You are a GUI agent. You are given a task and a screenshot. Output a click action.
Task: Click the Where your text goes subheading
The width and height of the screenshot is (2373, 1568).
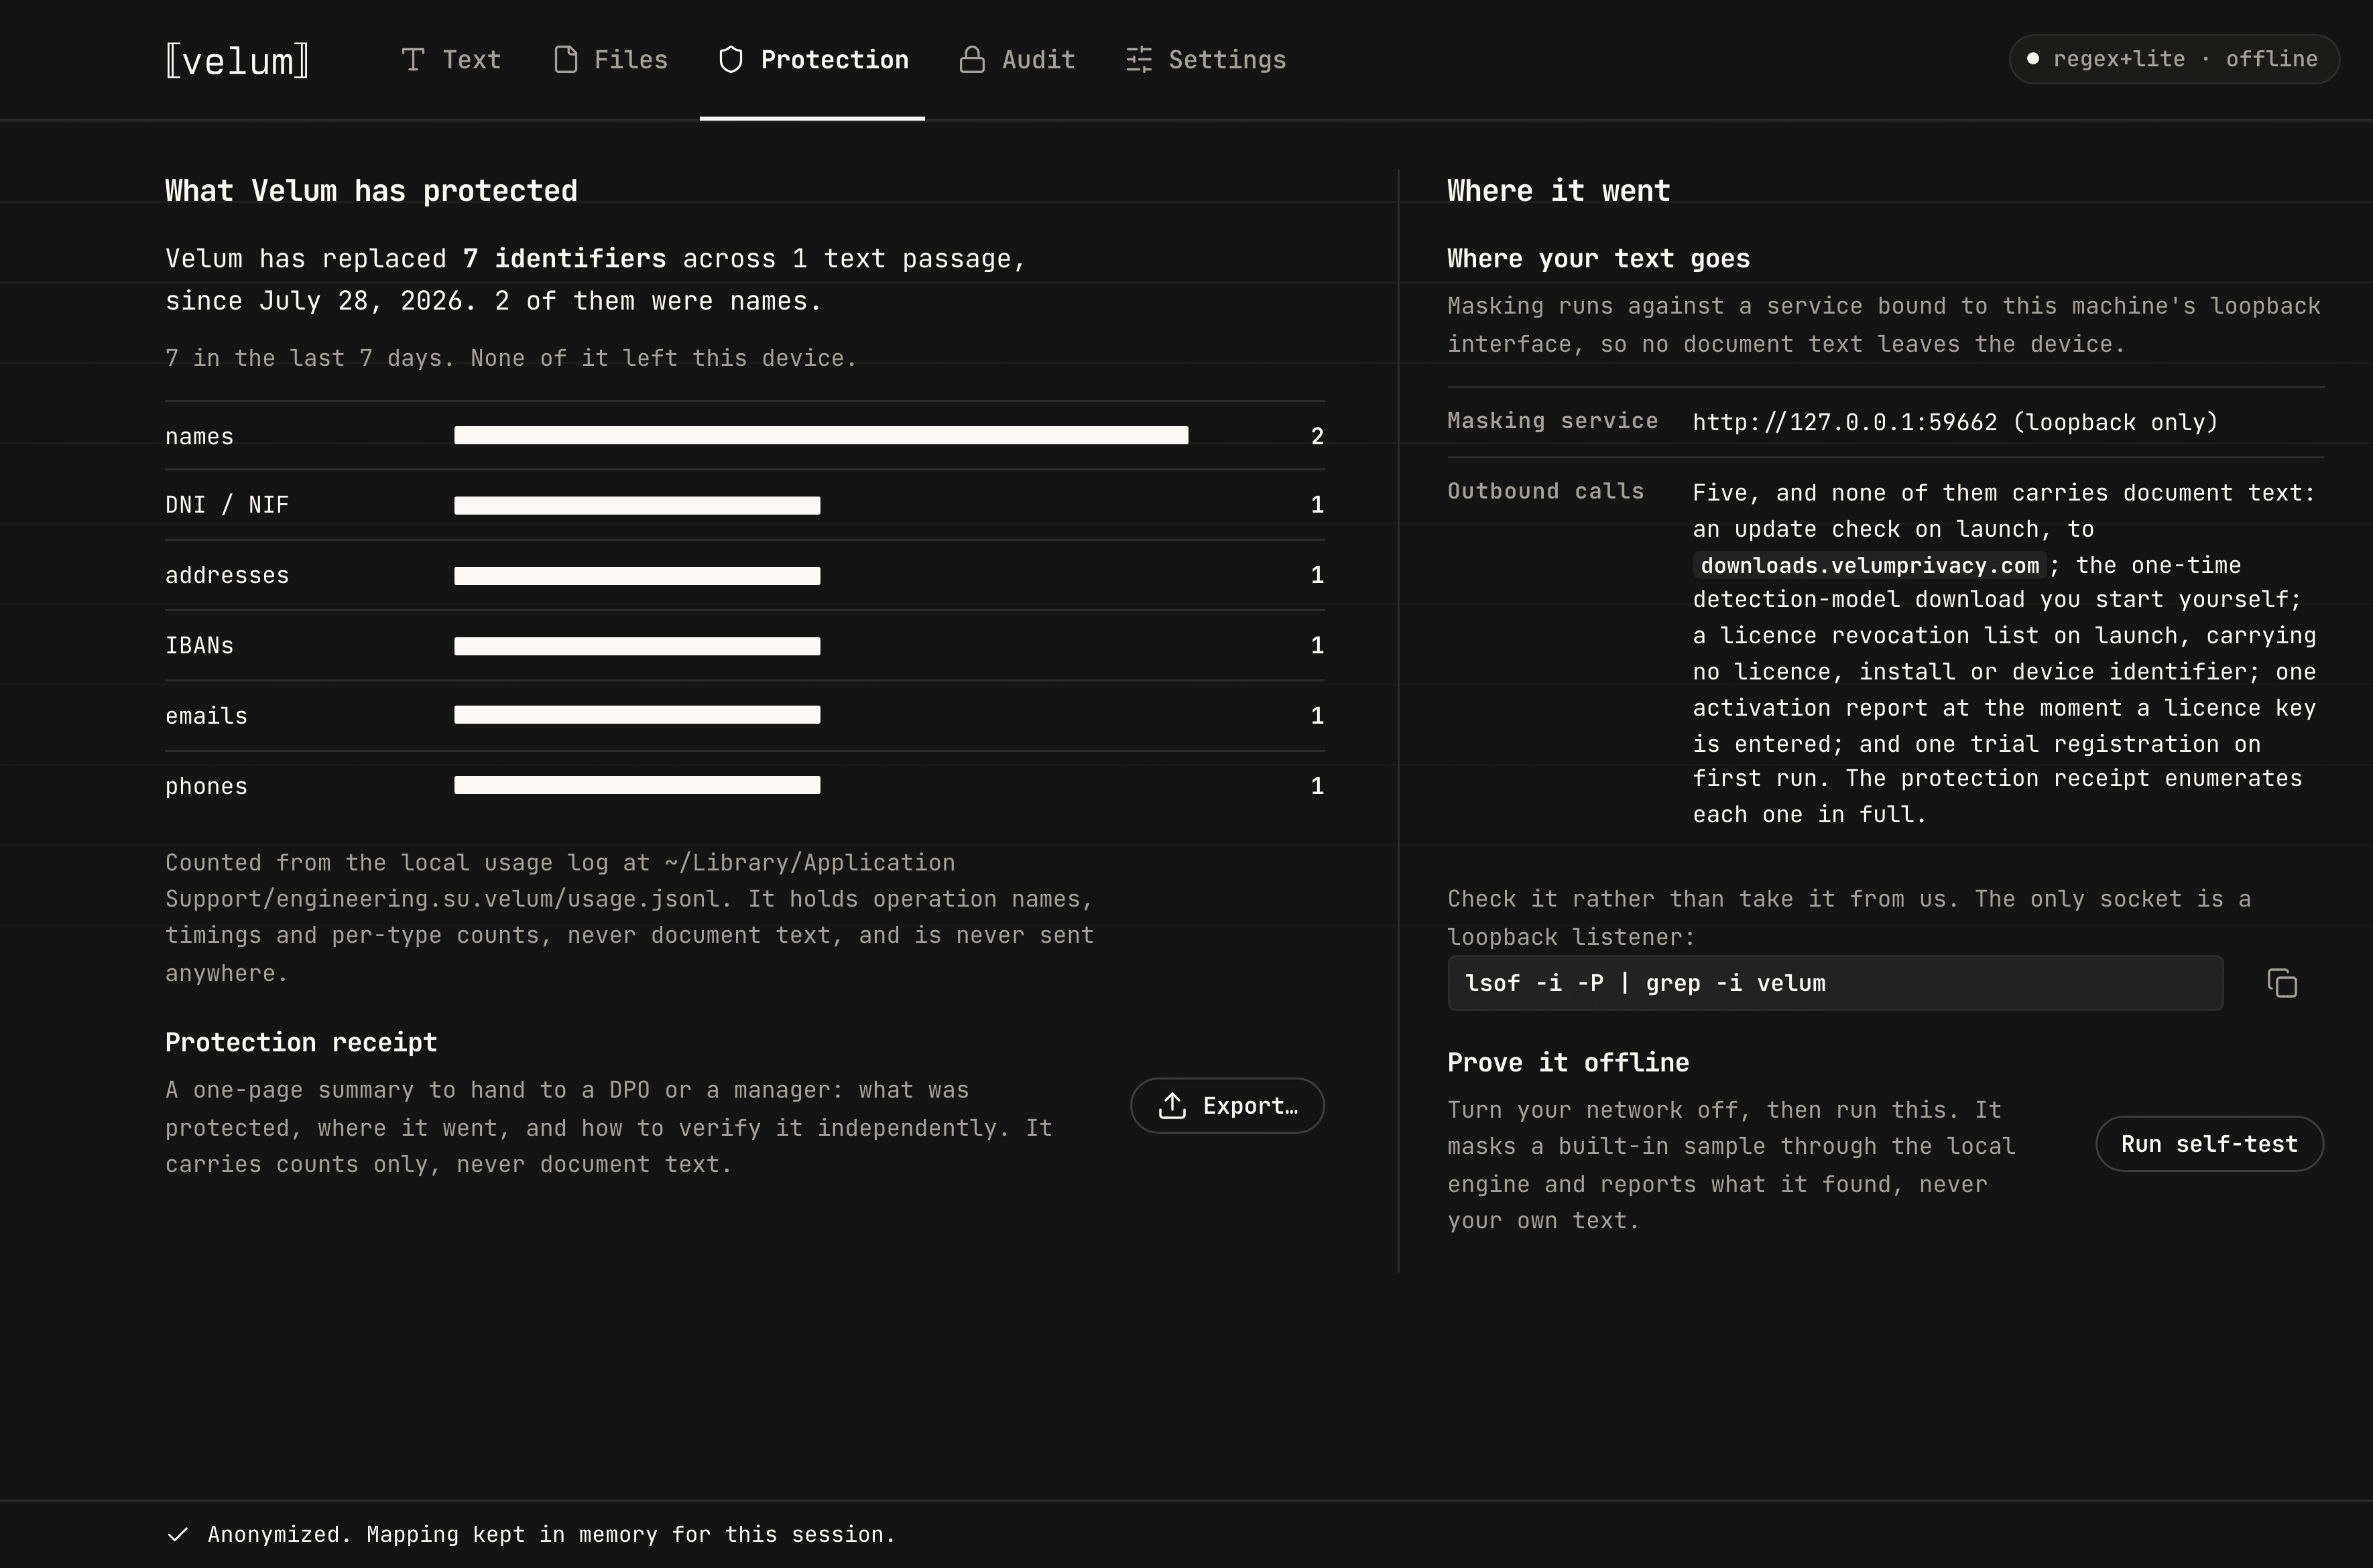click(1599, 259)
